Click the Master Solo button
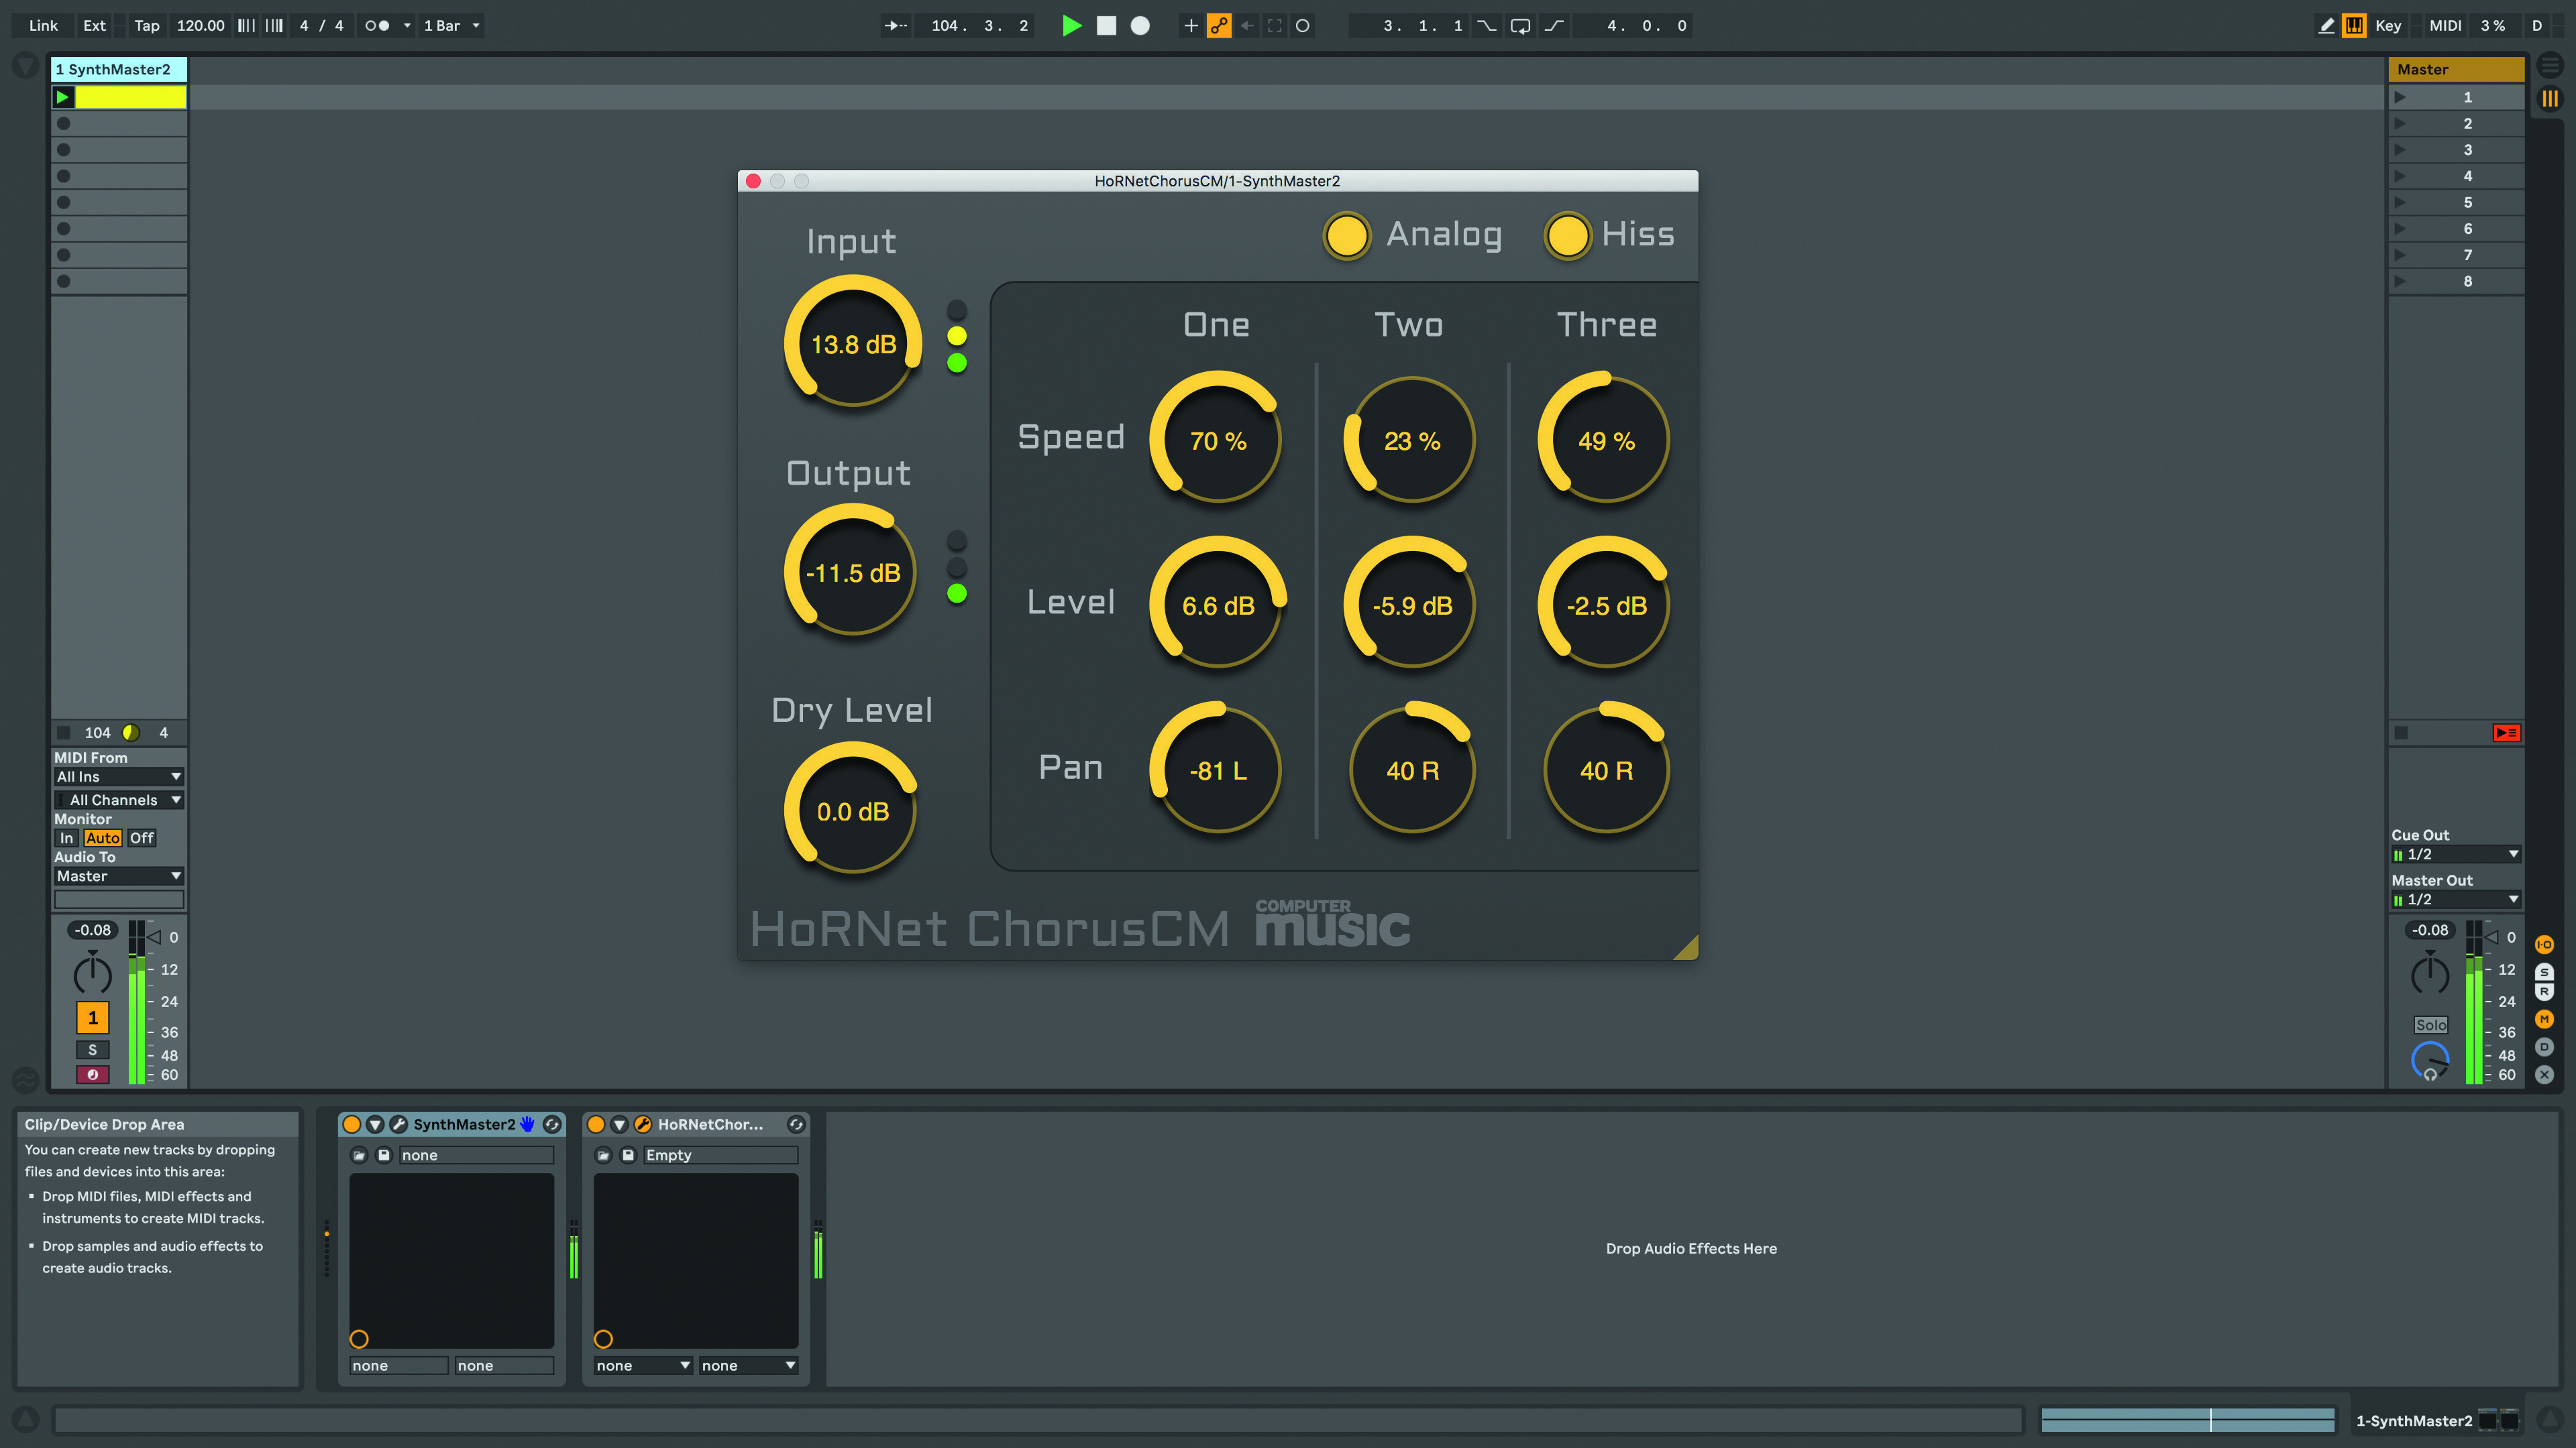 [2430, 1024]
